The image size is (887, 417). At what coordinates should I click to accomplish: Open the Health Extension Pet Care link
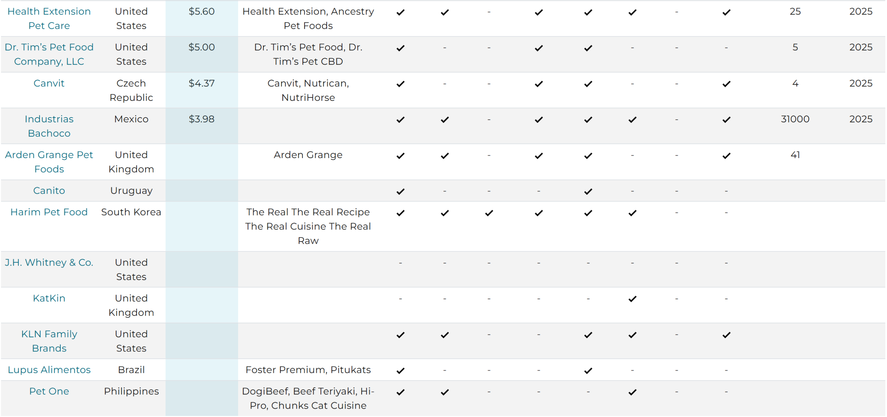point(49,19)
